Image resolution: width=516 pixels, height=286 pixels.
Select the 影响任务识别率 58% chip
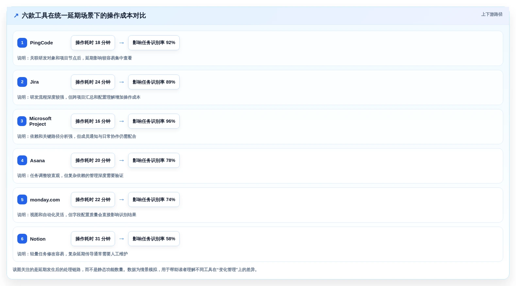coord(154,239)
